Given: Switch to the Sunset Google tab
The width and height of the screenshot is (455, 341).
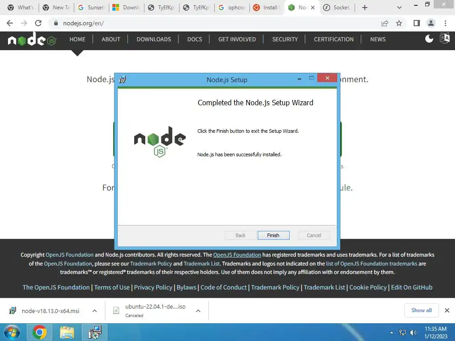Looking at the screenshot, I should [x=91, y=8].
